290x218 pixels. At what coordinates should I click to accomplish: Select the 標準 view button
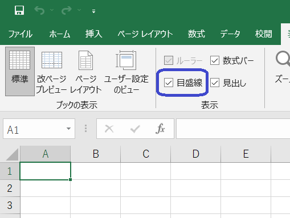point(20,71)
